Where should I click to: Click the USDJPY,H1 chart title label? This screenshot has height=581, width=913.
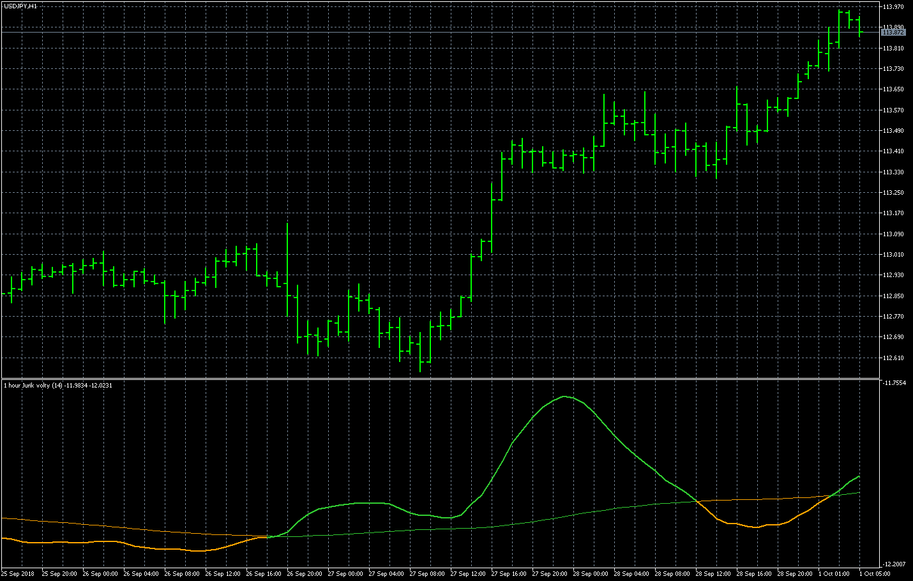20,6
